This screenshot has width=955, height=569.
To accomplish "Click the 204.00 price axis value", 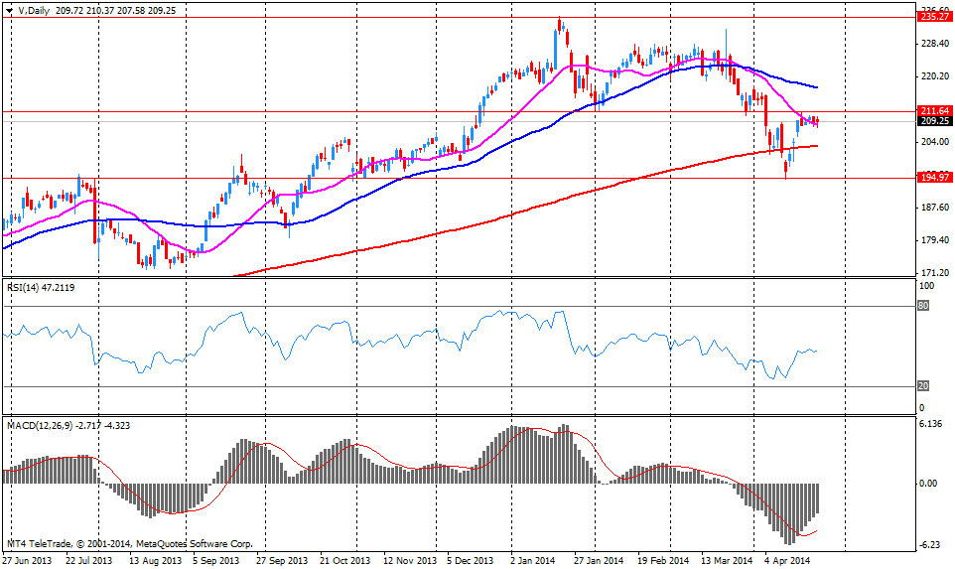I will tap(936, 142).
